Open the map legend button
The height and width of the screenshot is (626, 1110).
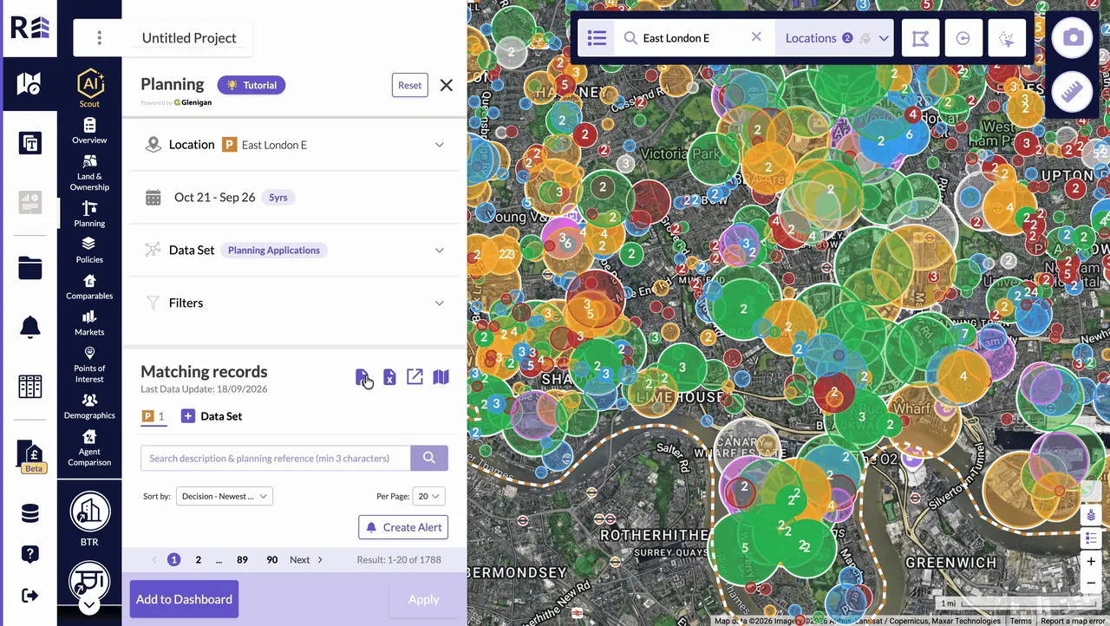1091,538
